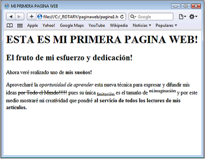Image resolution: width=205 pixels, height=159 pixels.
Task: Close the browser window
Action: (196, 6)
